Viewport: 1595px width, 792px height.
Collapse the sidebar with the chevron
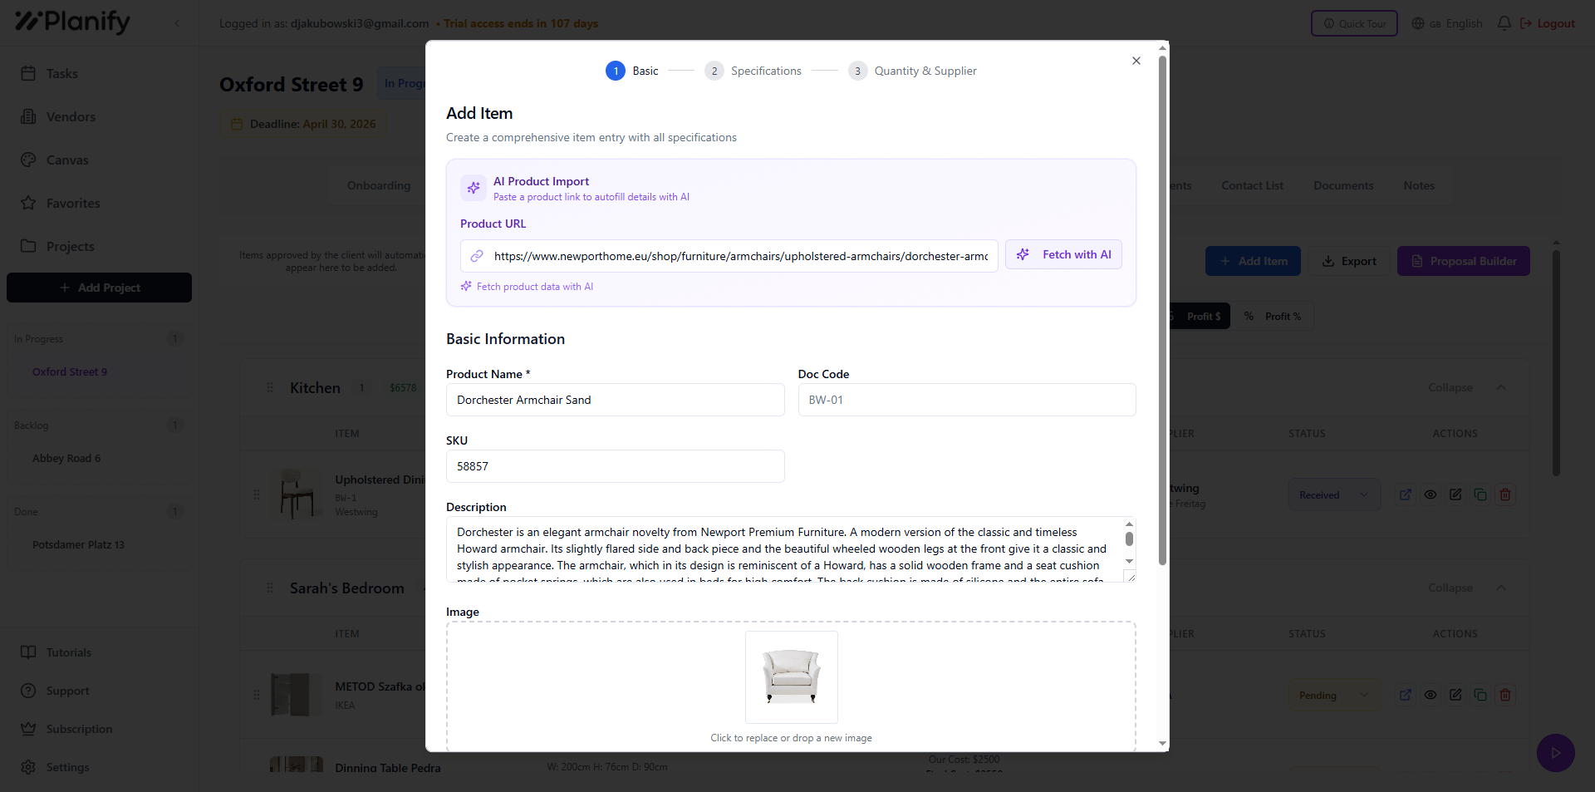coord(177,23)
